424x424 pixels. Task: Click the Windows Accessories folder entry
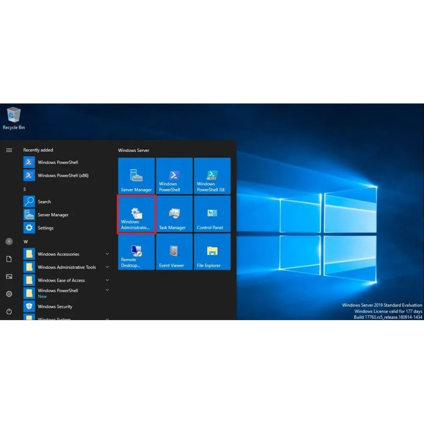pyautogui.click(x=66, y=254)
